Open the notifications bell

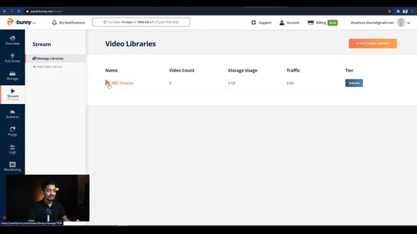[x=54, y=23]
